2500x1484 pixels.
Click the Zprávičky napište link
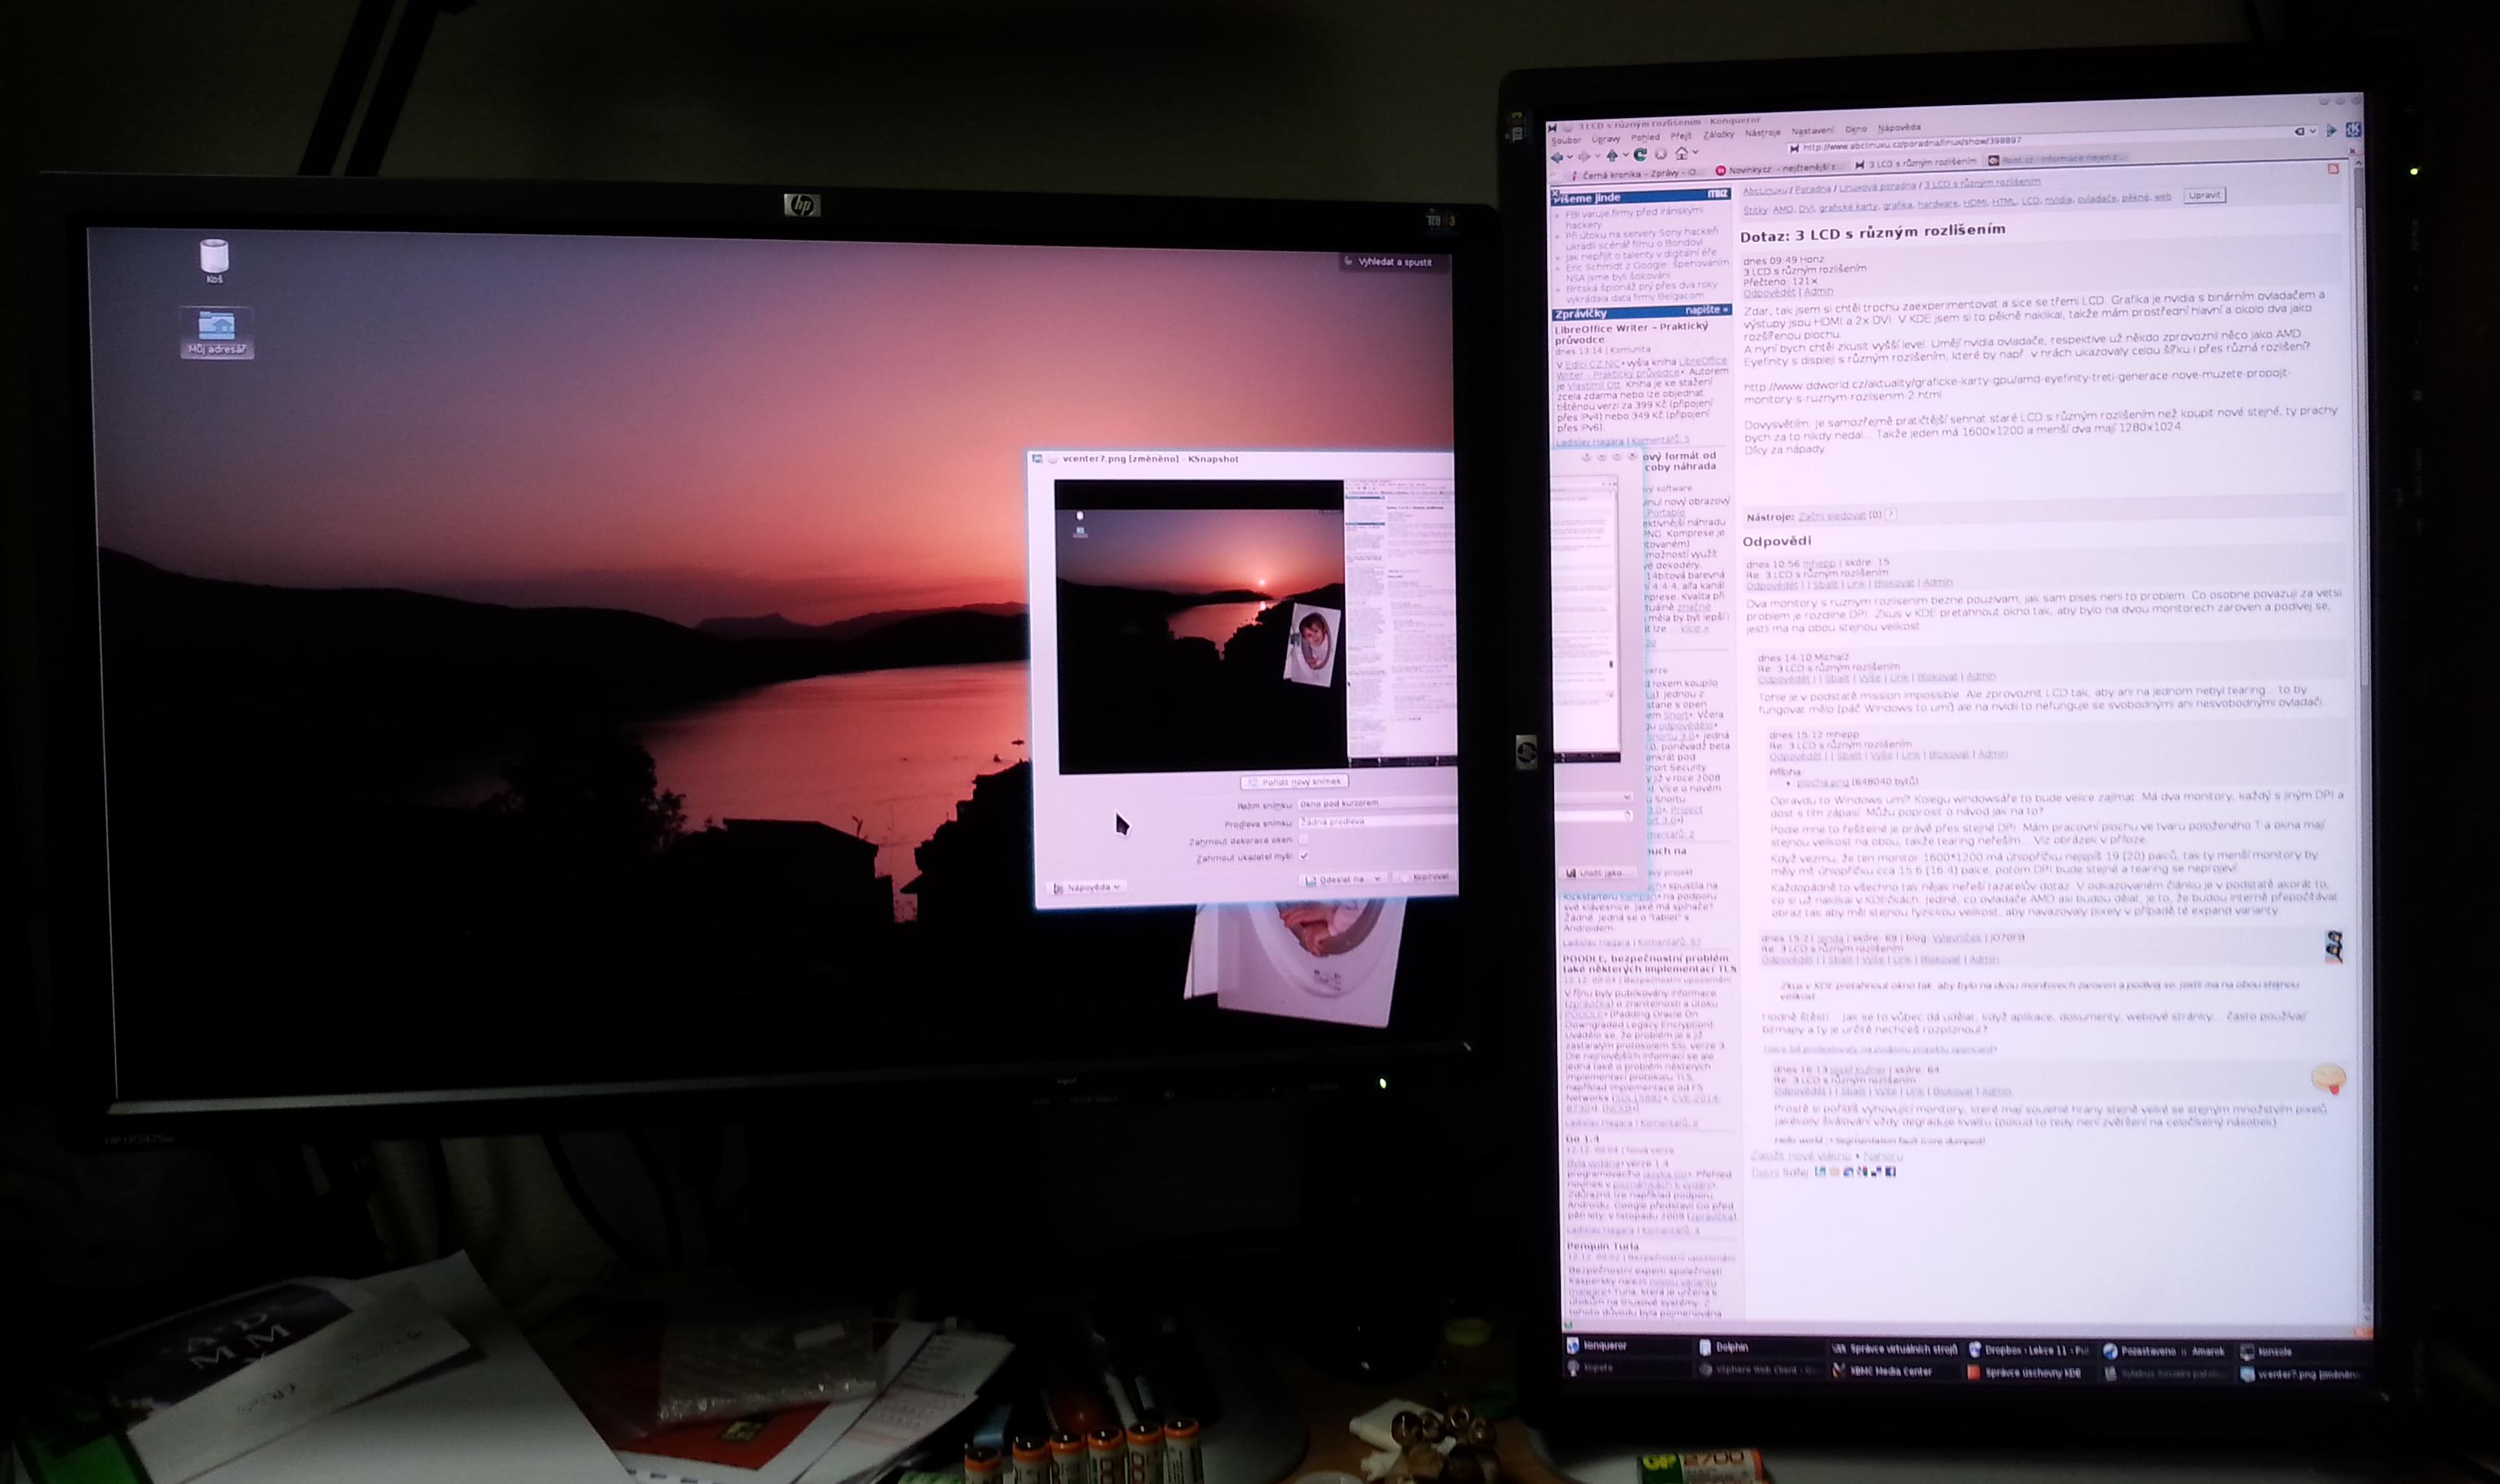point(1706,310)
